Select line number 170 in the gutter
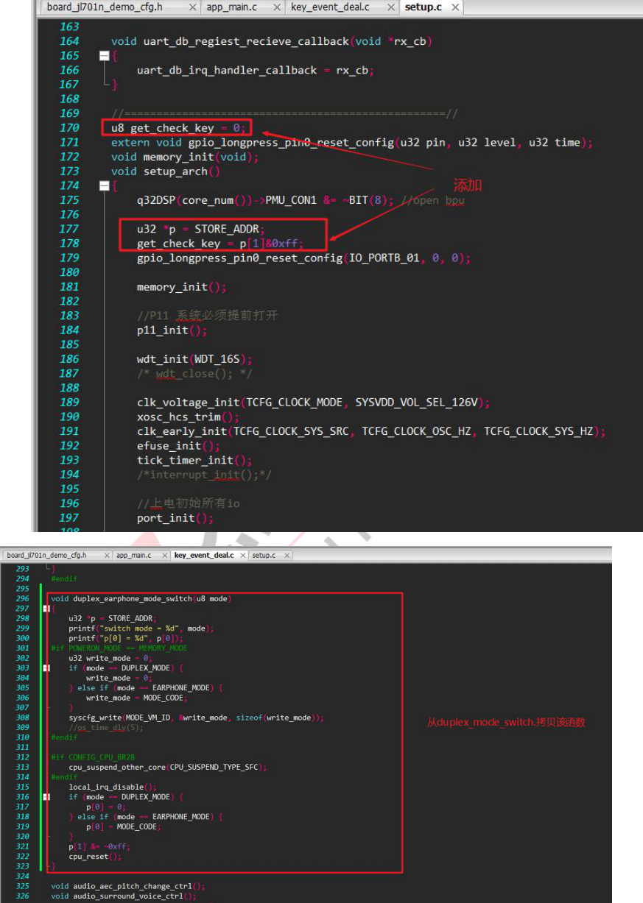Screen dimensions: 643x903 tap(69, 128)
